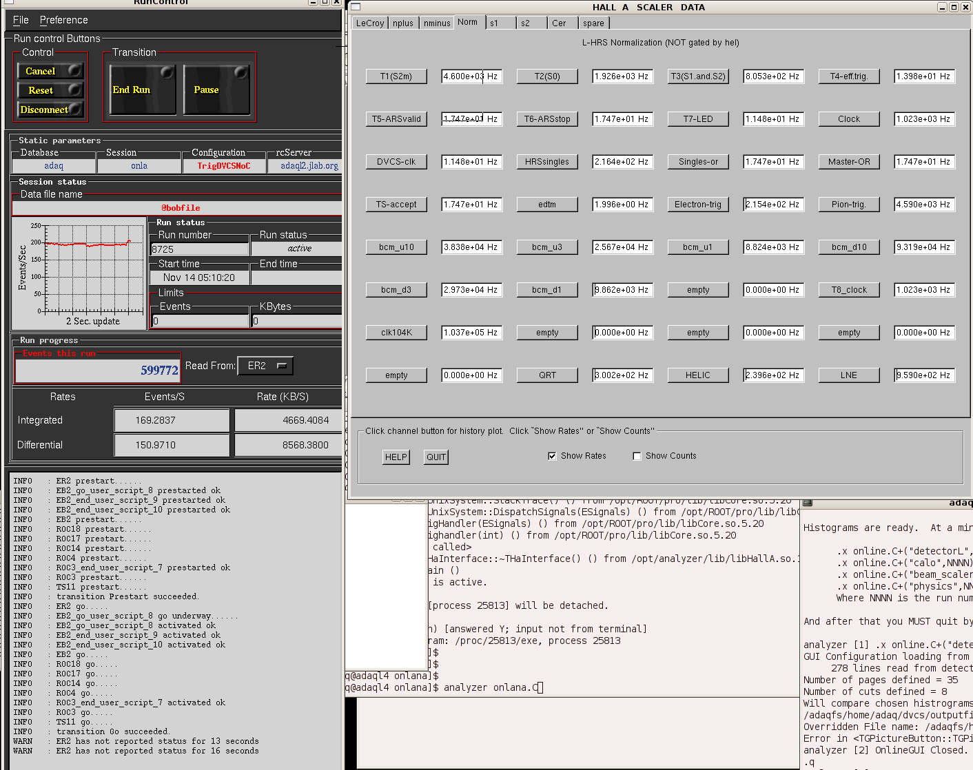Enable the Show Rates checkbox

[x=552, y=456]
